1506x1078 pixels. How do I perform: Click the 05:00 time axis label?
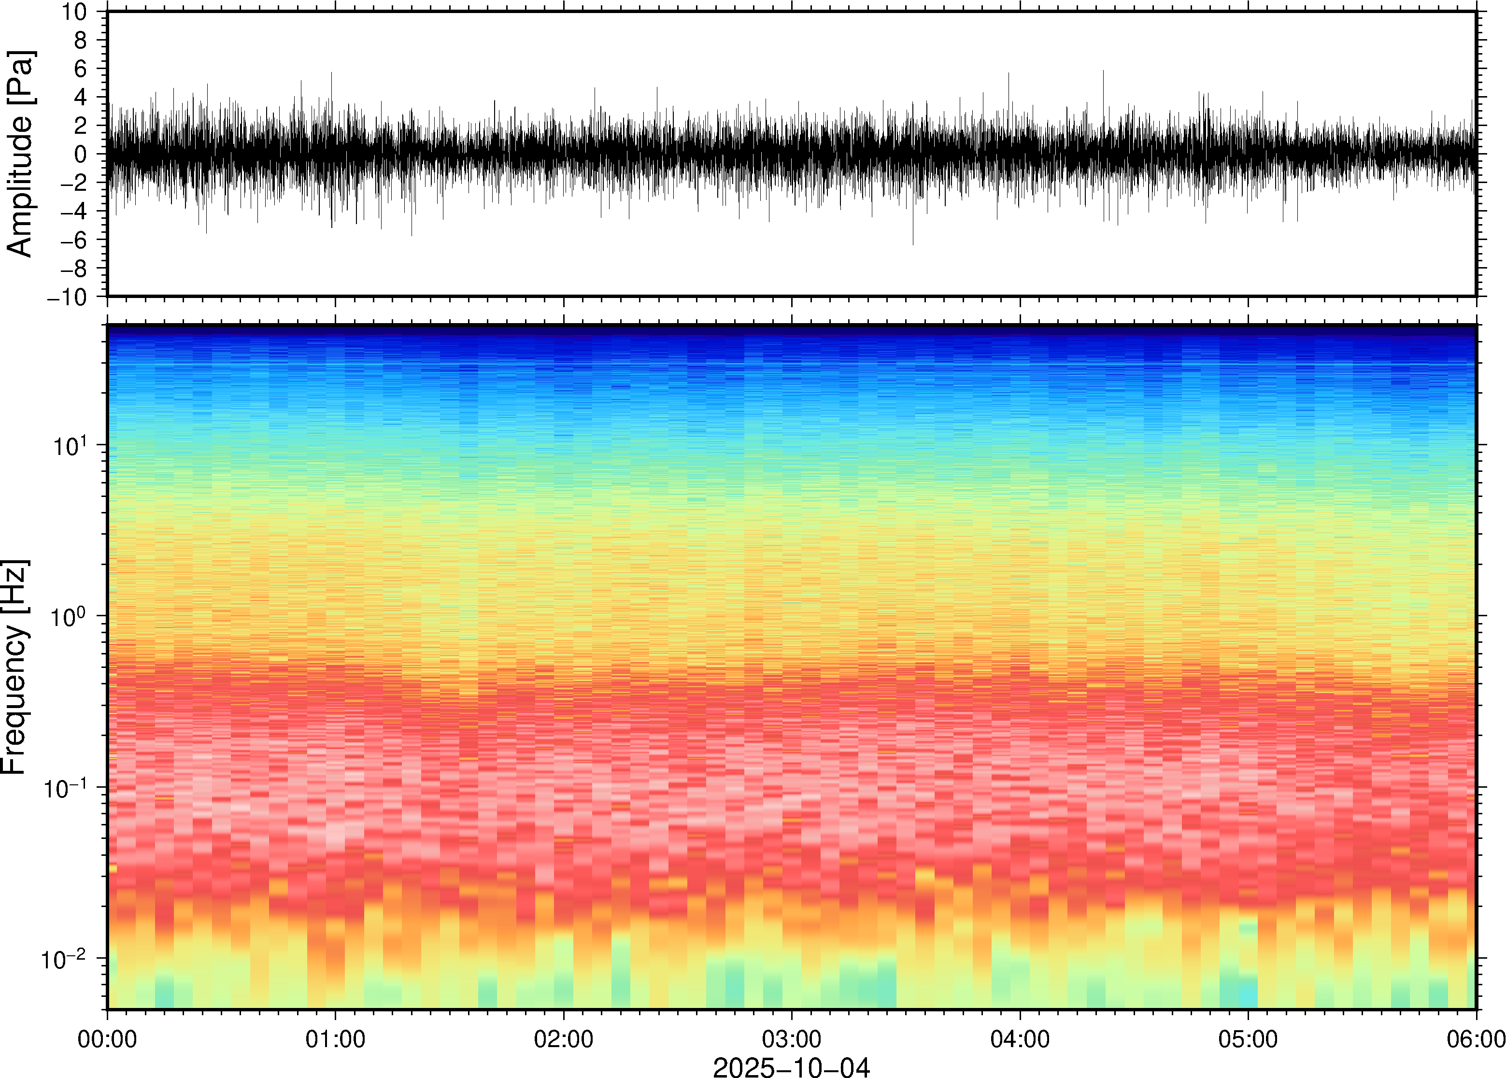(x=1248, y=1039)
